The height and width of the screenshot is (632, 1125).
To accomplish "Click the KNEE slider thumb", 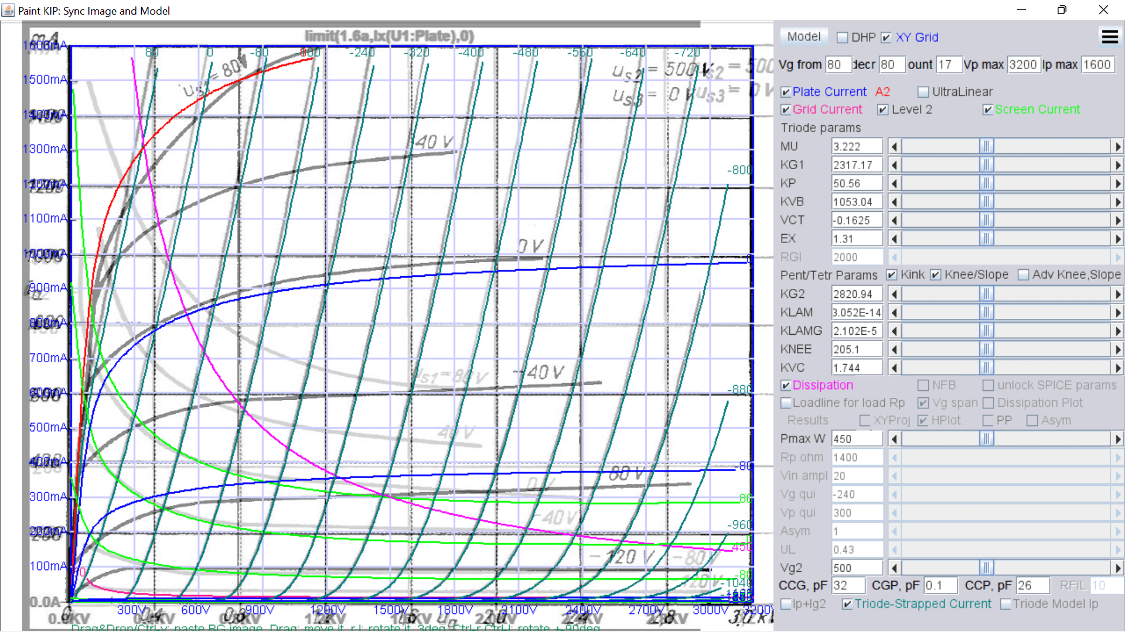I will [x=986, y=349].
